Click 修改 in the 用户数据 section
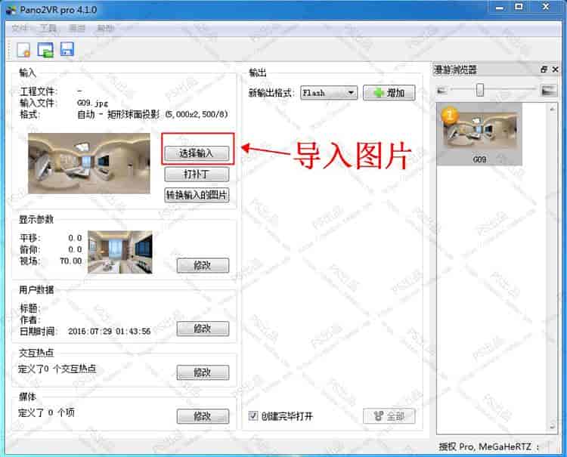This screenshot has width=567, height=457. 203,329
